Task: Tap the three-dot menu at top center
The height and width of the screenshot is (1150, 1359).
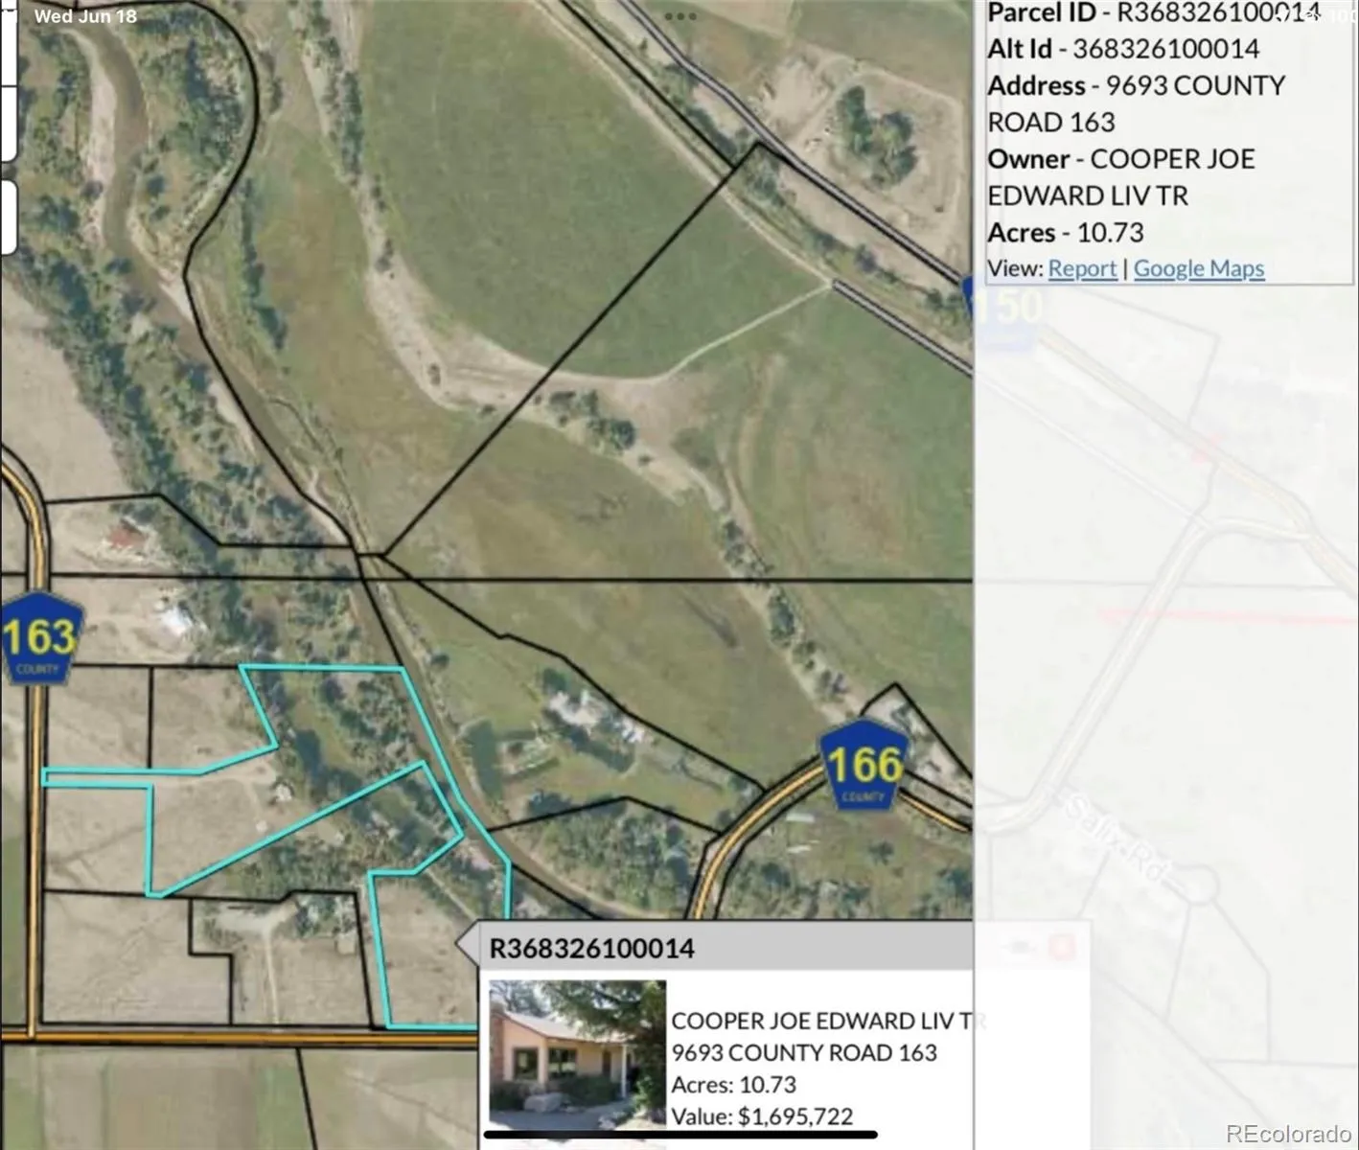Action: 679,16
